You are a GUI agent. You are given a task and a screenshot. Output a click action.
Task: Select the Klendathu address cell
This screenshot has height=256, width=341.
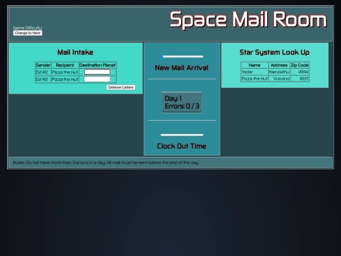point(279,72)
